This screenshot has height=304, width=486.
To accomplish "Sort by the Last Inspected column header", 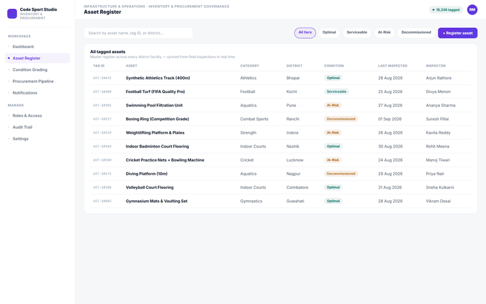I will (393, 66).
